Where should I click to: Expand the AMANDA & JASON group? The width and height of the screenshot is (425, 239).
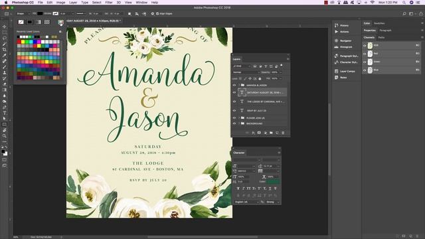coord(239,85)
